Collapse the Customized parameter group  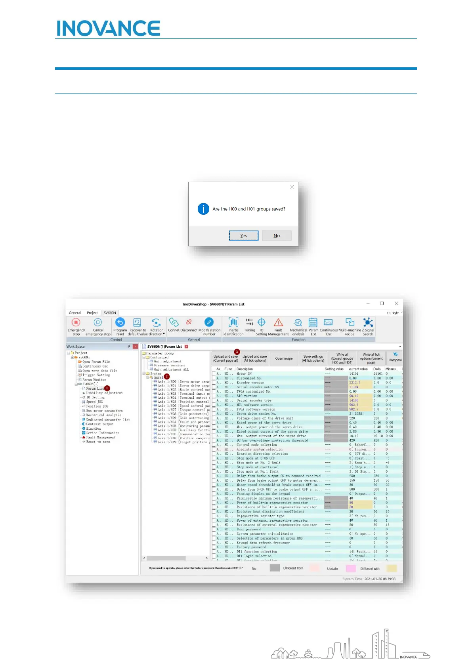(144, 357)
